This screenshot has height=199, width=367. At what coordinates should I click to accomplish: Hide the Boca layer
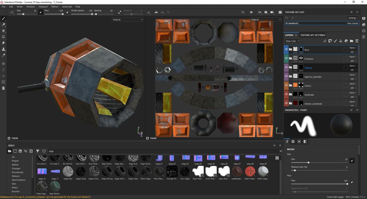[286, 49]
